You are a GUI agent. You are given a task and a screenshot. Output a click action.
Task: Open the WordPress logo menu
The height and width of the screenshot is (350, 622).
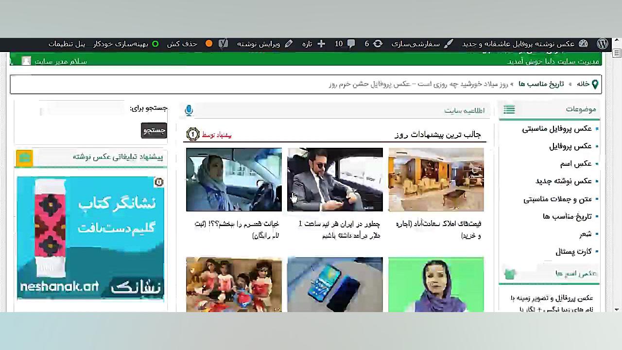coord(603,44)
